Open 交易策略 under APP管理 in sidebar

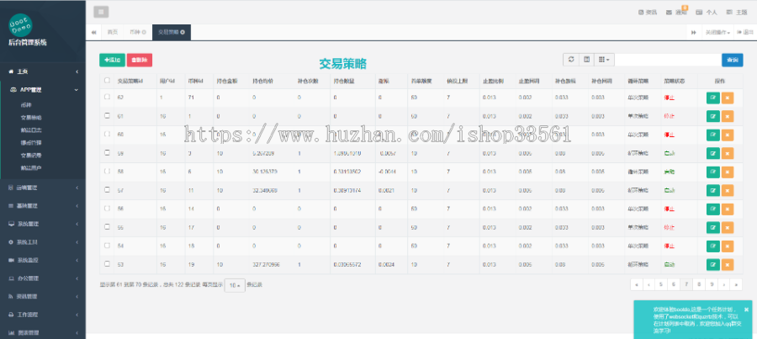tap(31, 118)
